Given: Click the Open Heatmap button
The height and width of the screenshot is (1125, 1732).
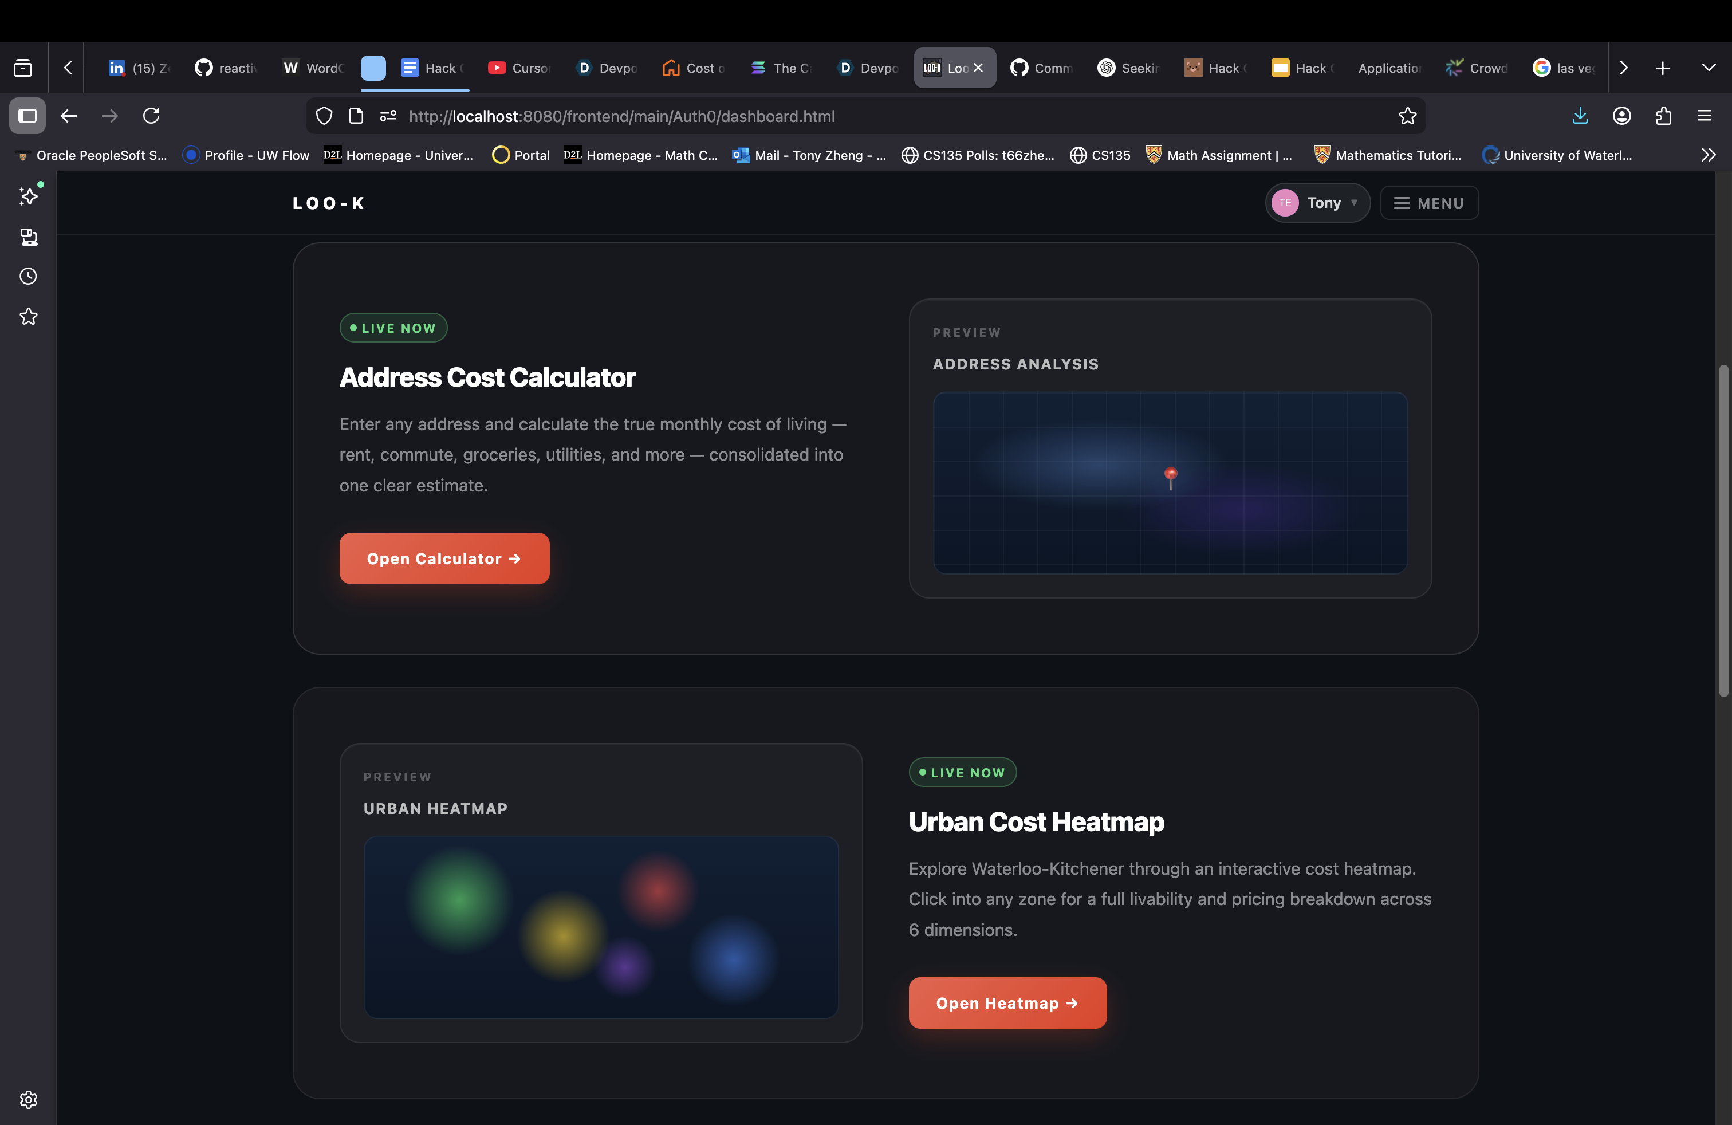Looking at the screenshot, I should (1007, 1003).
